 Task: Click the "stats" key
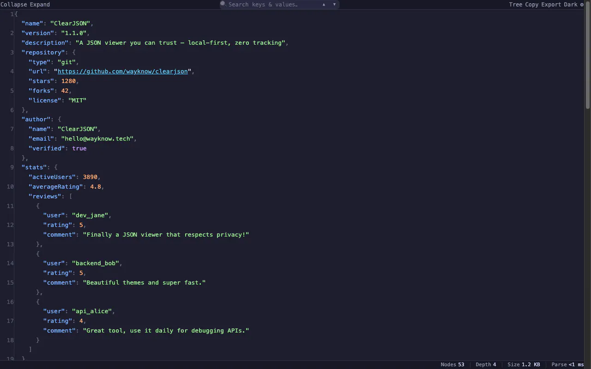(34, 167)
